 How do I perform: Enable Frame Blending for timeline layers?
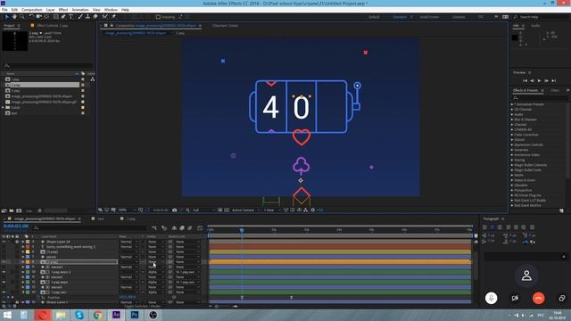pos(182,228)
